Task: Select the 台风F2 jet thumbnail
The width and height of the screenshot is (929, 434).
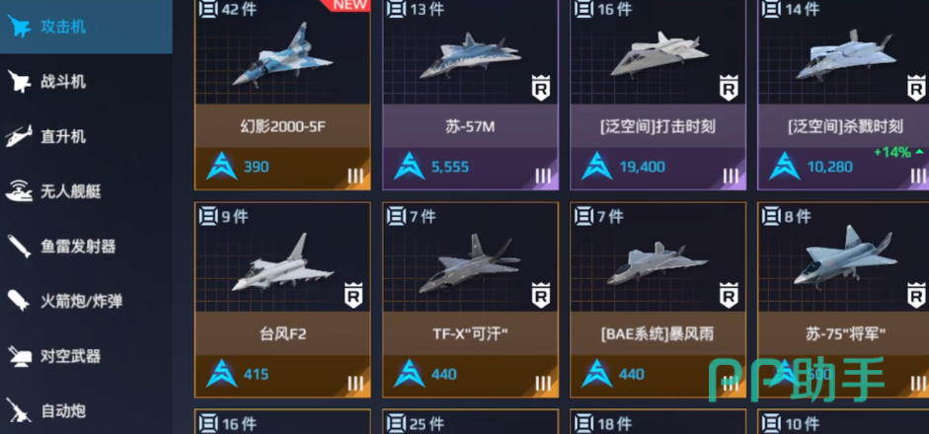Action: pos(282,263)
